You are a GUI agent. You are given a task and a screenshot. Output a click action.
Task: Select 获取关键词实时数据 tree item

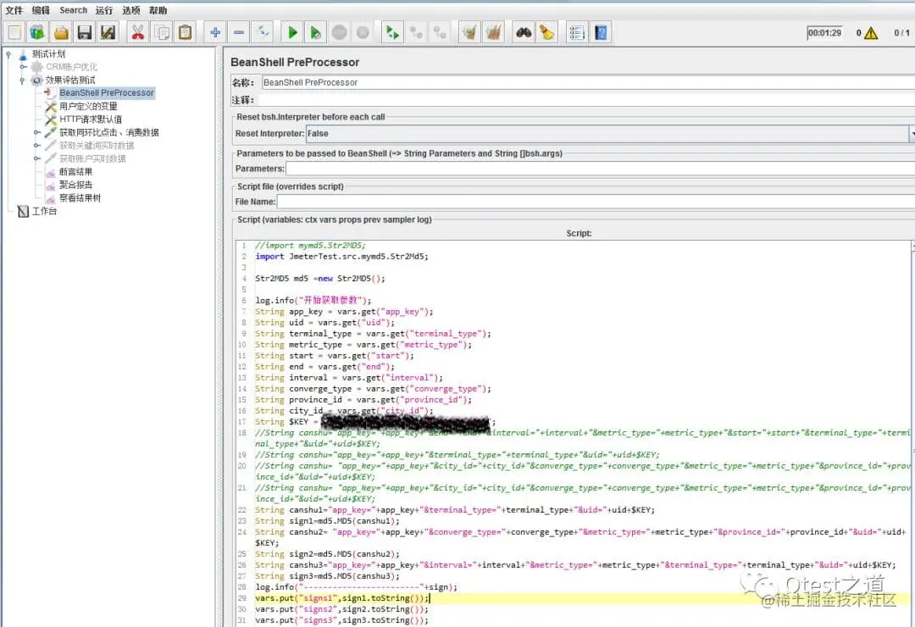coord(97,146)
